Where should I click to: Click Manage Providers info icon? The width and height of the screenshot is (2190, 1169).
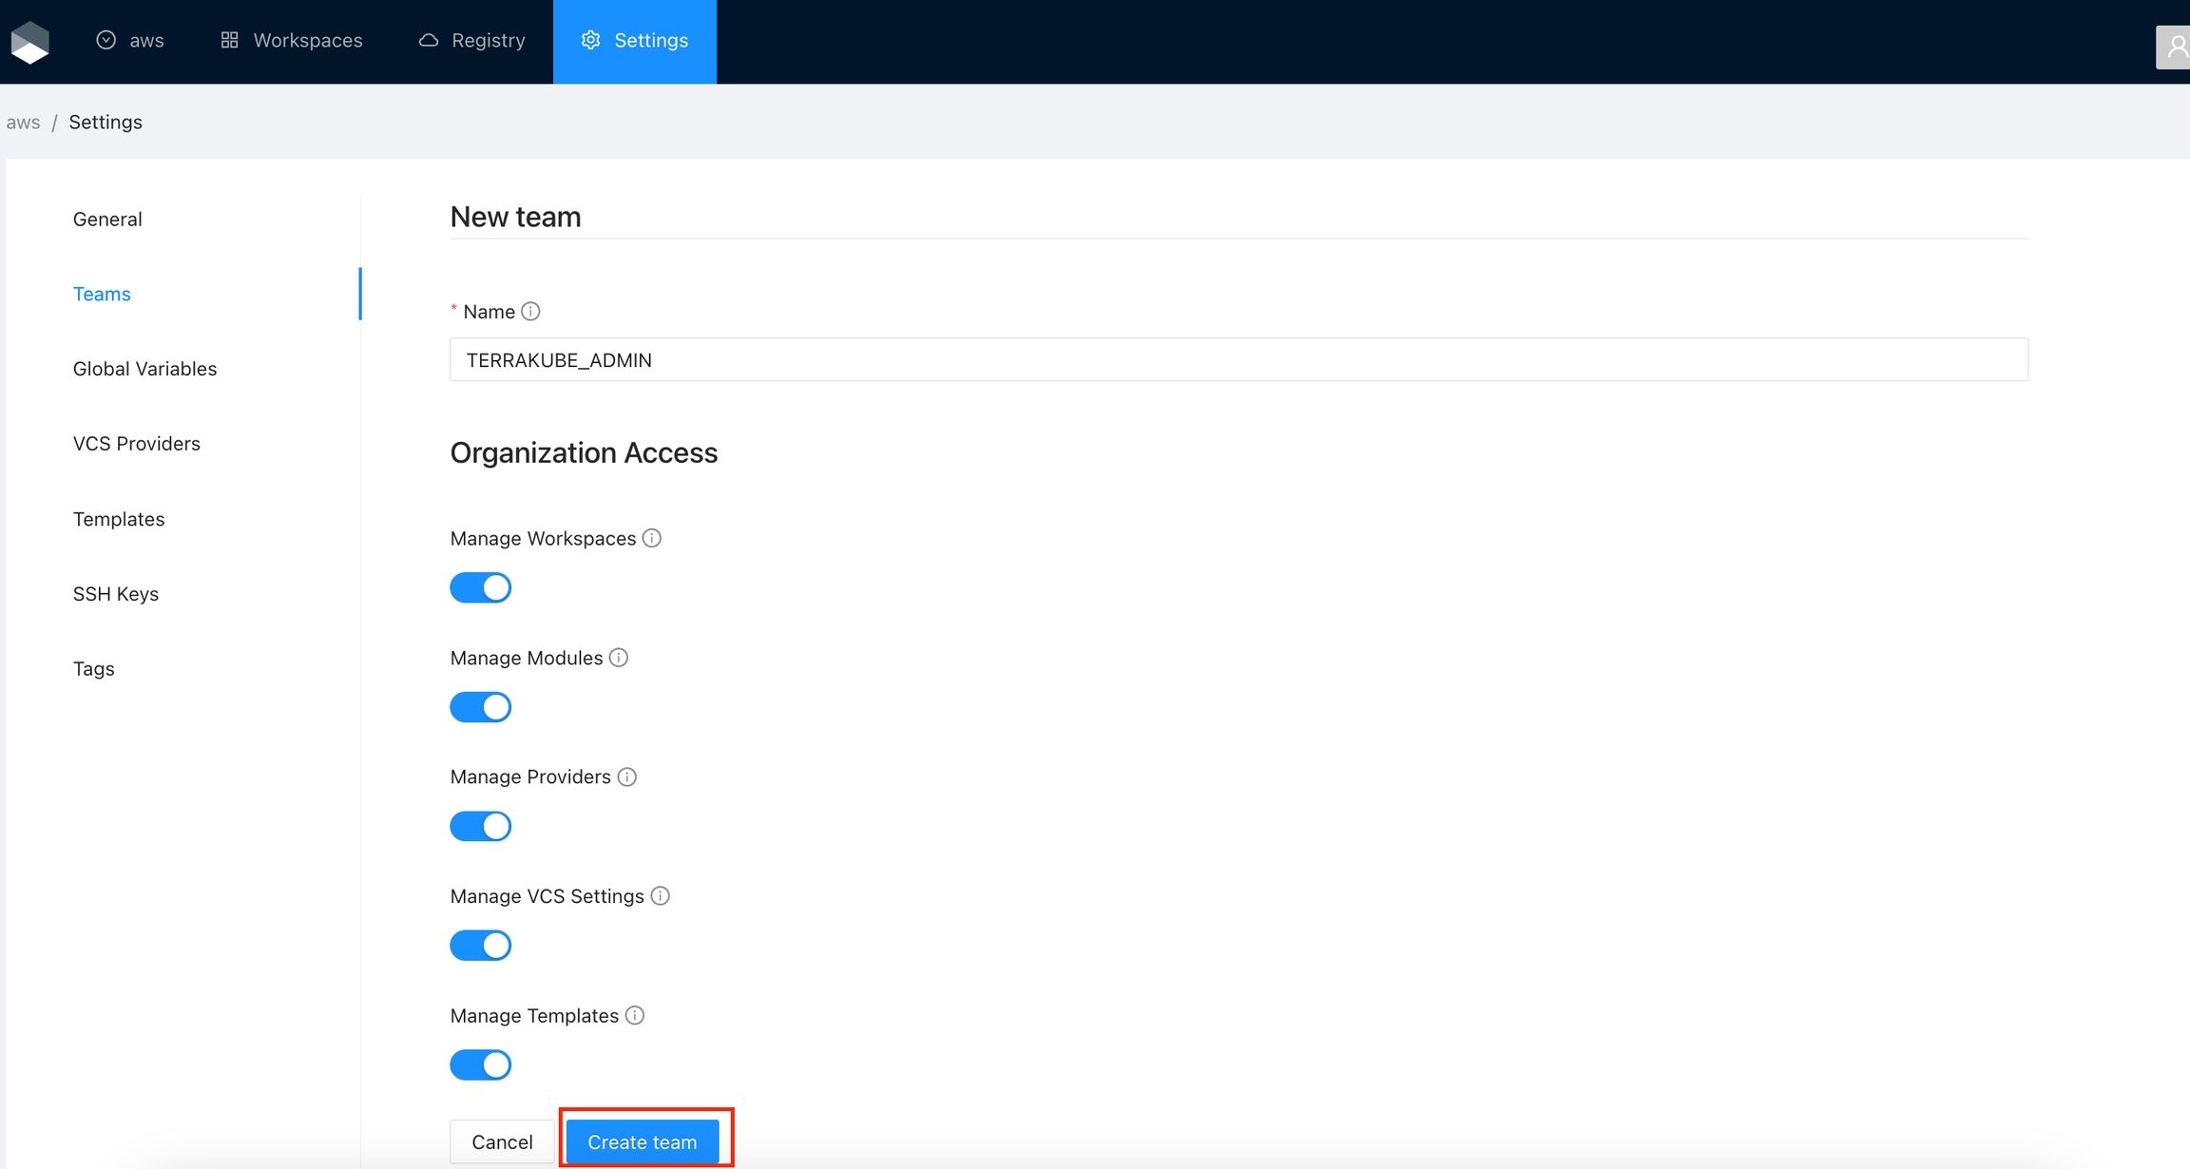tap(626, 776)
